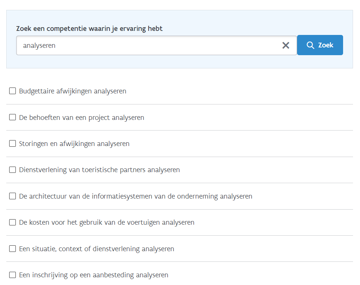Click the Zoek search button
The width and height of the screenshot is (360, 285).
click(320, 45)
